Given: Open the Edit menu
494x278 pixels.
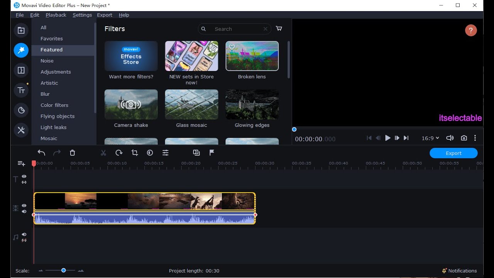Looking at the screenshot, I should point(35,15).
